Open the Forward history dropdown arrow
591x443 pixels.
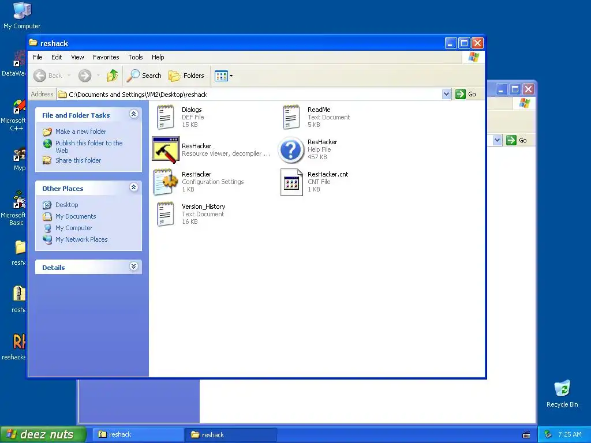pyautogui.click(x=98, y=76)
